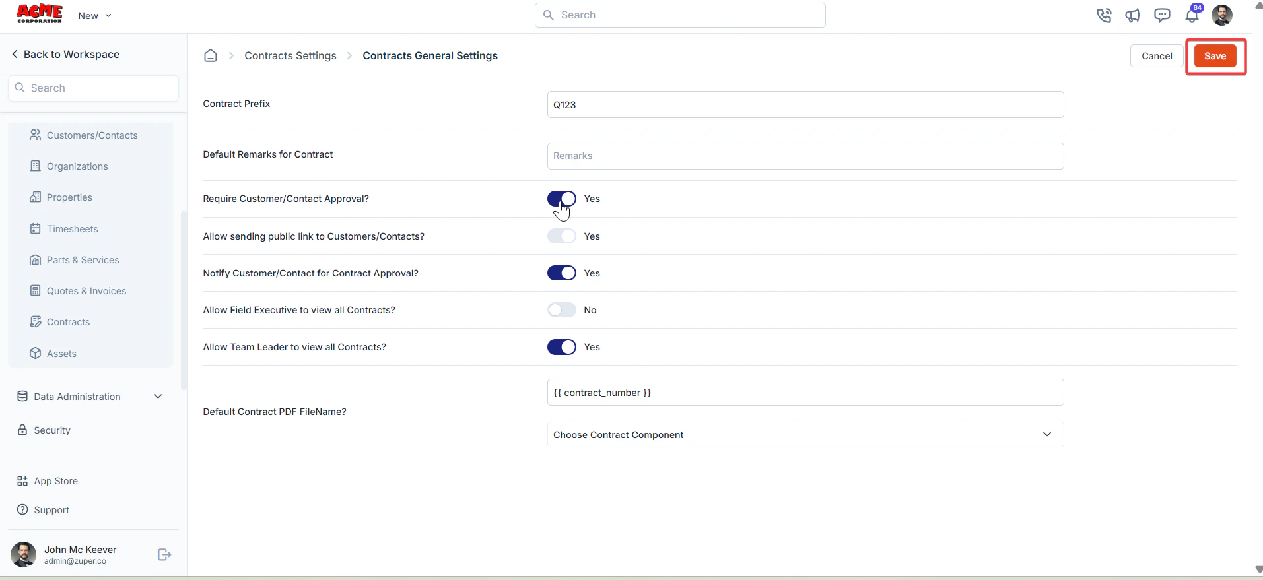Click the Quotes & Invoices sidebar icon
The height and width of the screenshot is (580, 1263).
(x=36, y=290)
